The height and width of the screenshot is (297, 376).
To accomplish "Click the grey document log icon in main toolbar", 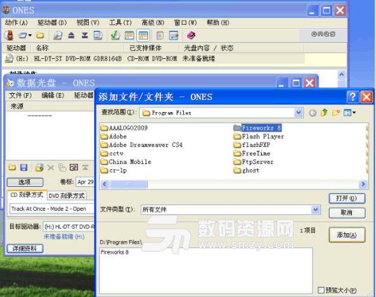I will click(160, 35).
